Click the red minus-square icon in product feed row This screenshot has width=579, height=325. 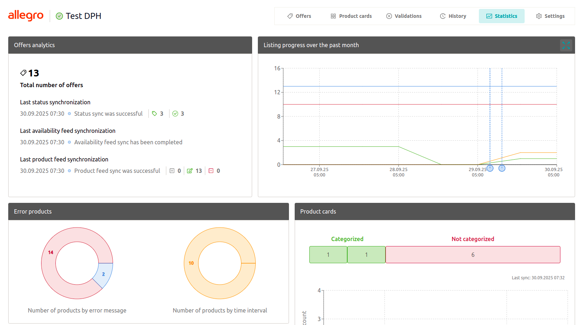point(211,171)
